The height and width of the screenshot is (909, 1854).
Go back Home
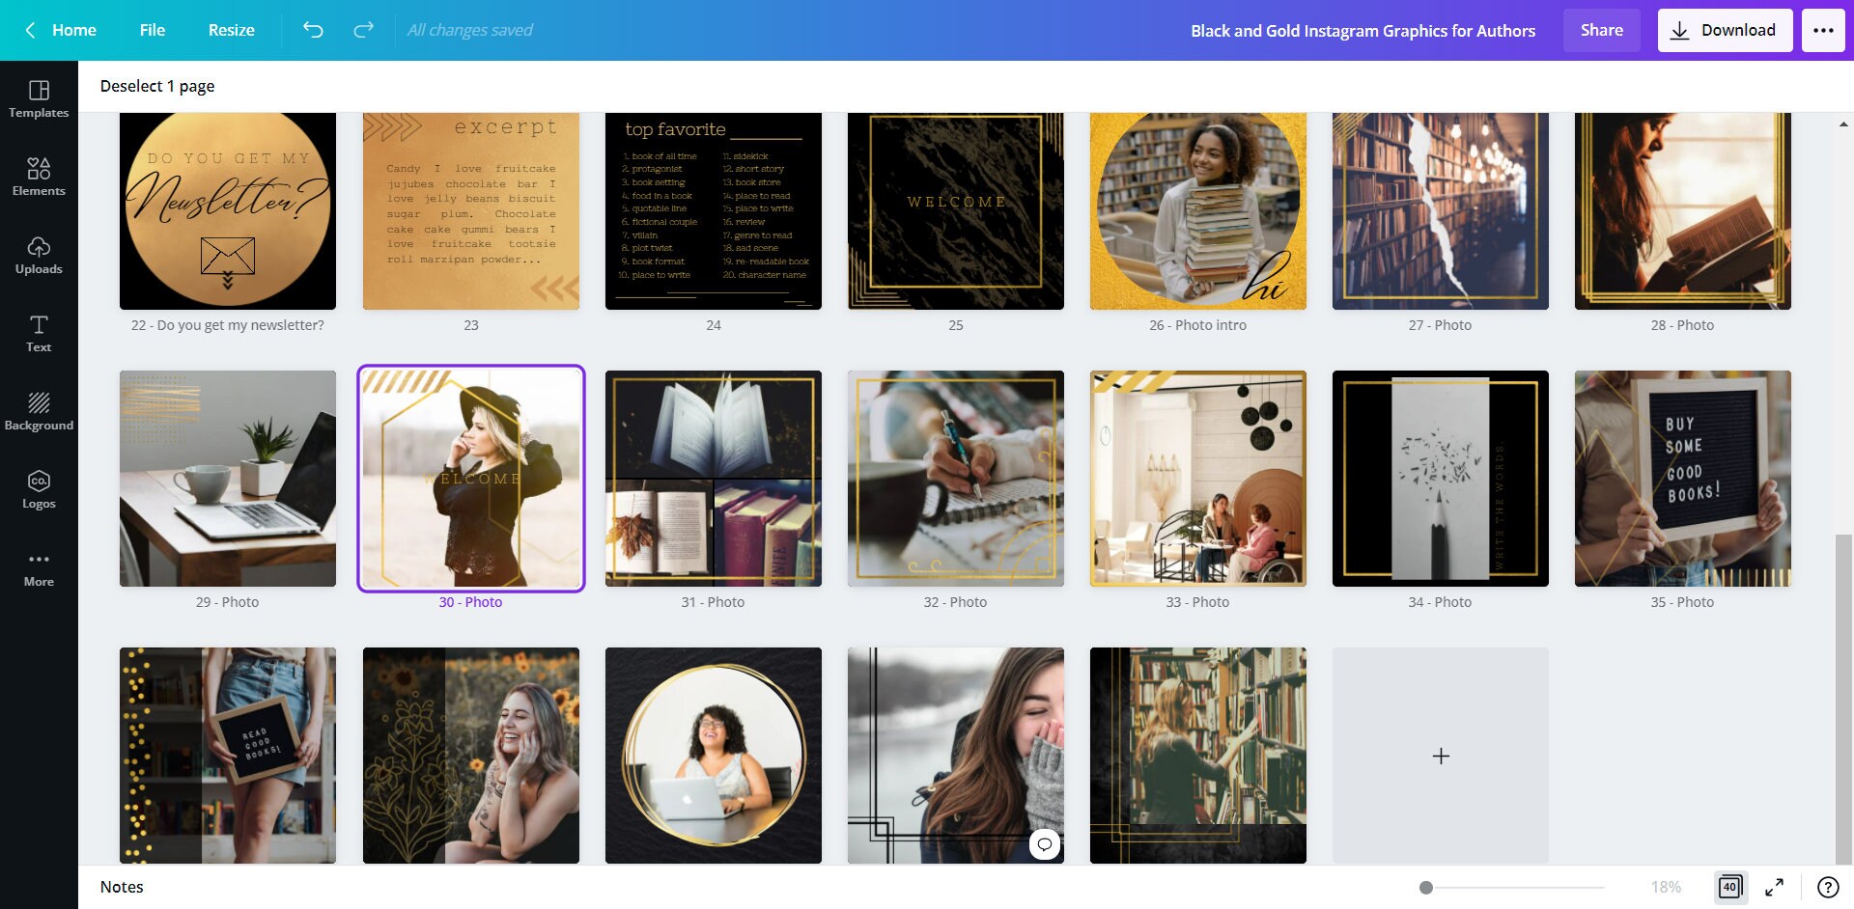pos(62,30)
